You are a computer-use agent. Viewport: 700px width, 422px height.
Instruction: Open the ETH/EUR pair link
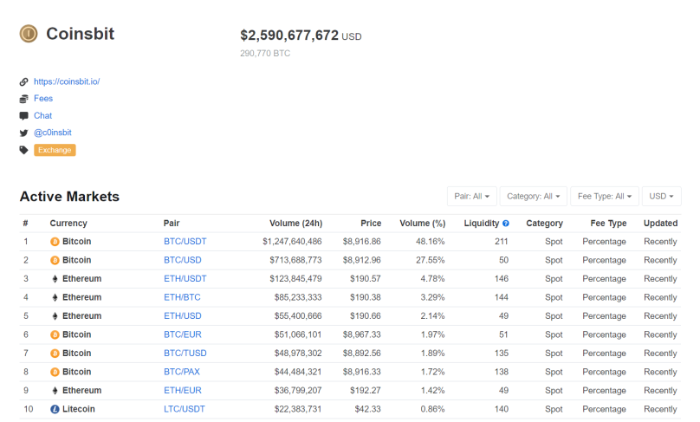click(x=182, y=390)
